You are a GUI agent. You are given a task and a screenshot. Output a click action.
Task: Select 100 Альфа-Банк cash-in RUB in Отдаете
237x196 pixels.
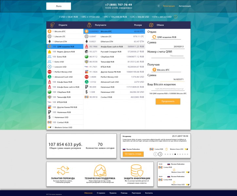pos(65,87)
